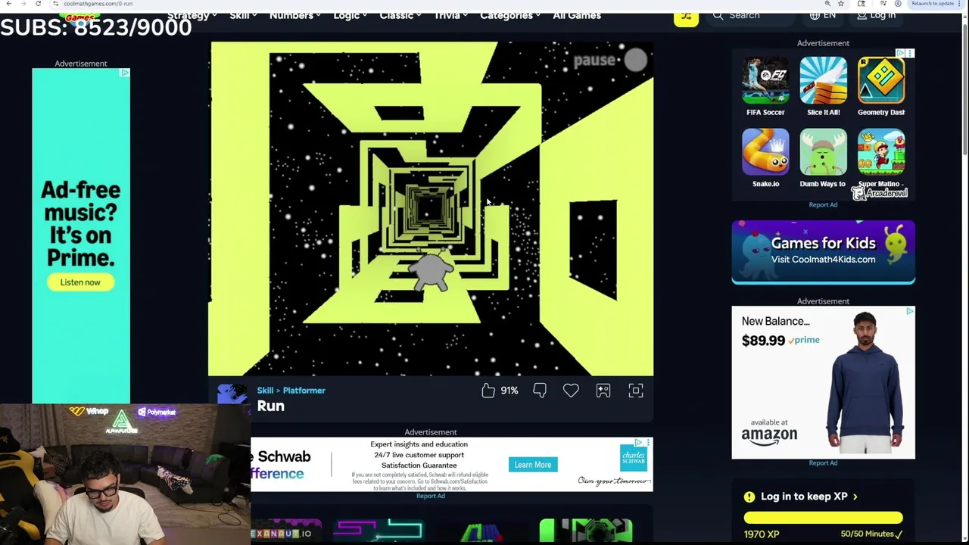The width and height of the screenshot is (969, 545).
Task: Click Listen now on Prime ad
Action: click(x=80, y=282)
